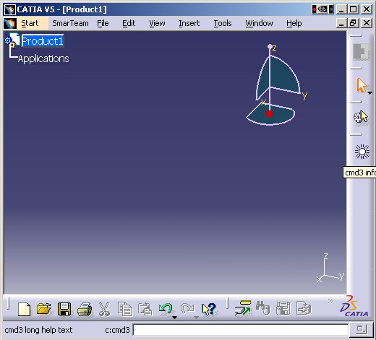Open the Select tool flyout arrow
The height and width of the screenshot is (340, 376).
pyautogui.click(x=370, y=93)
